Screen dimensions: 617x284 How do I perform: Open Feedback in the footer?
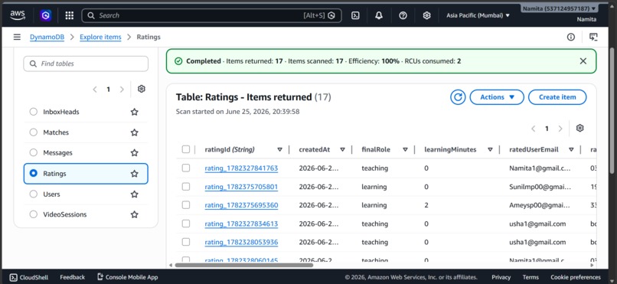pos(72,277)
